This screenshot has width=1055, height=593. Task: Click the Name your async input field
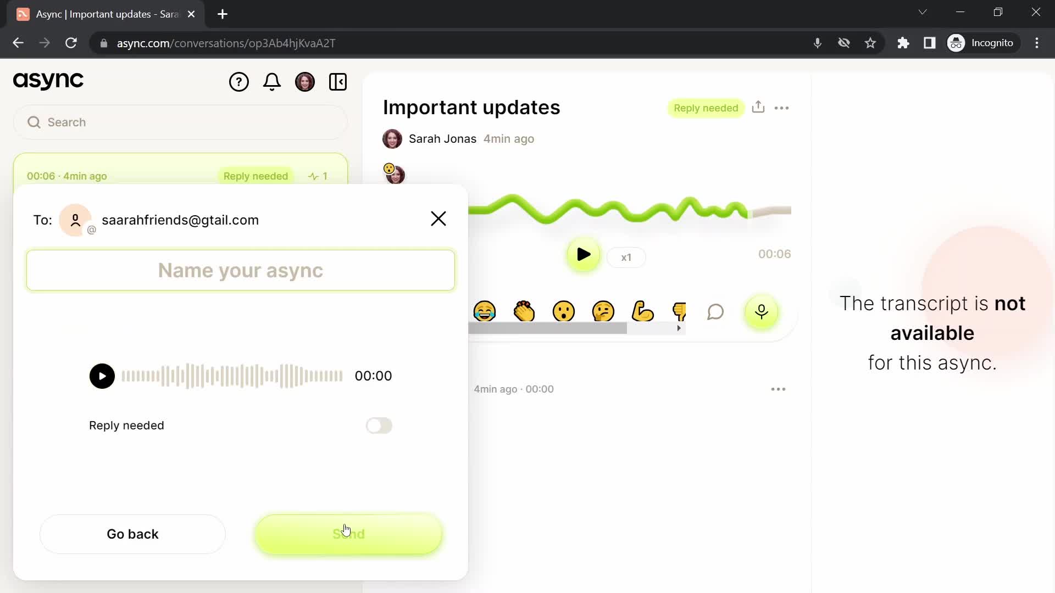[x=241, y=270]
